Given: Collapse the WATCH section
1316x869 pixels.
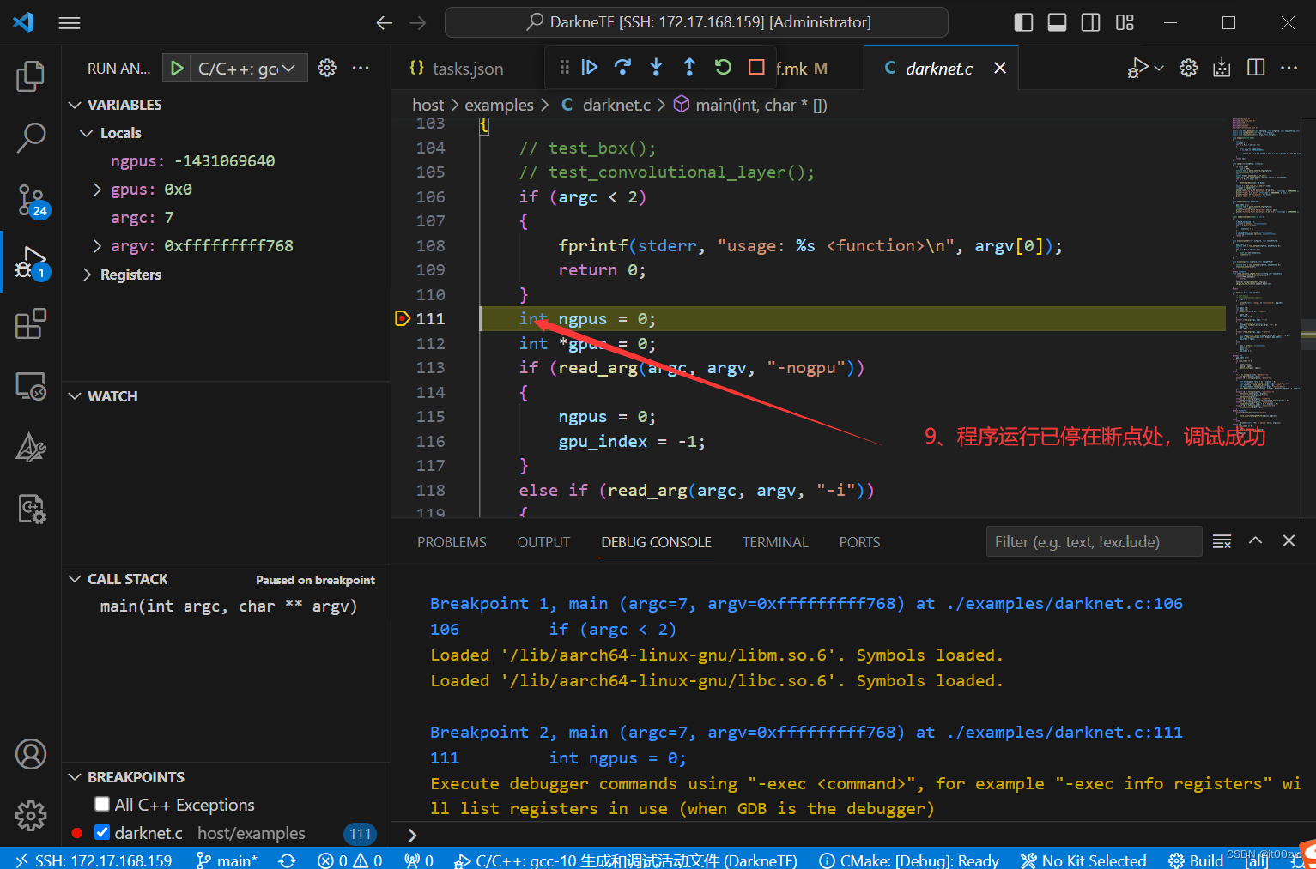Looking at the screenshot, I should [103, 396].
